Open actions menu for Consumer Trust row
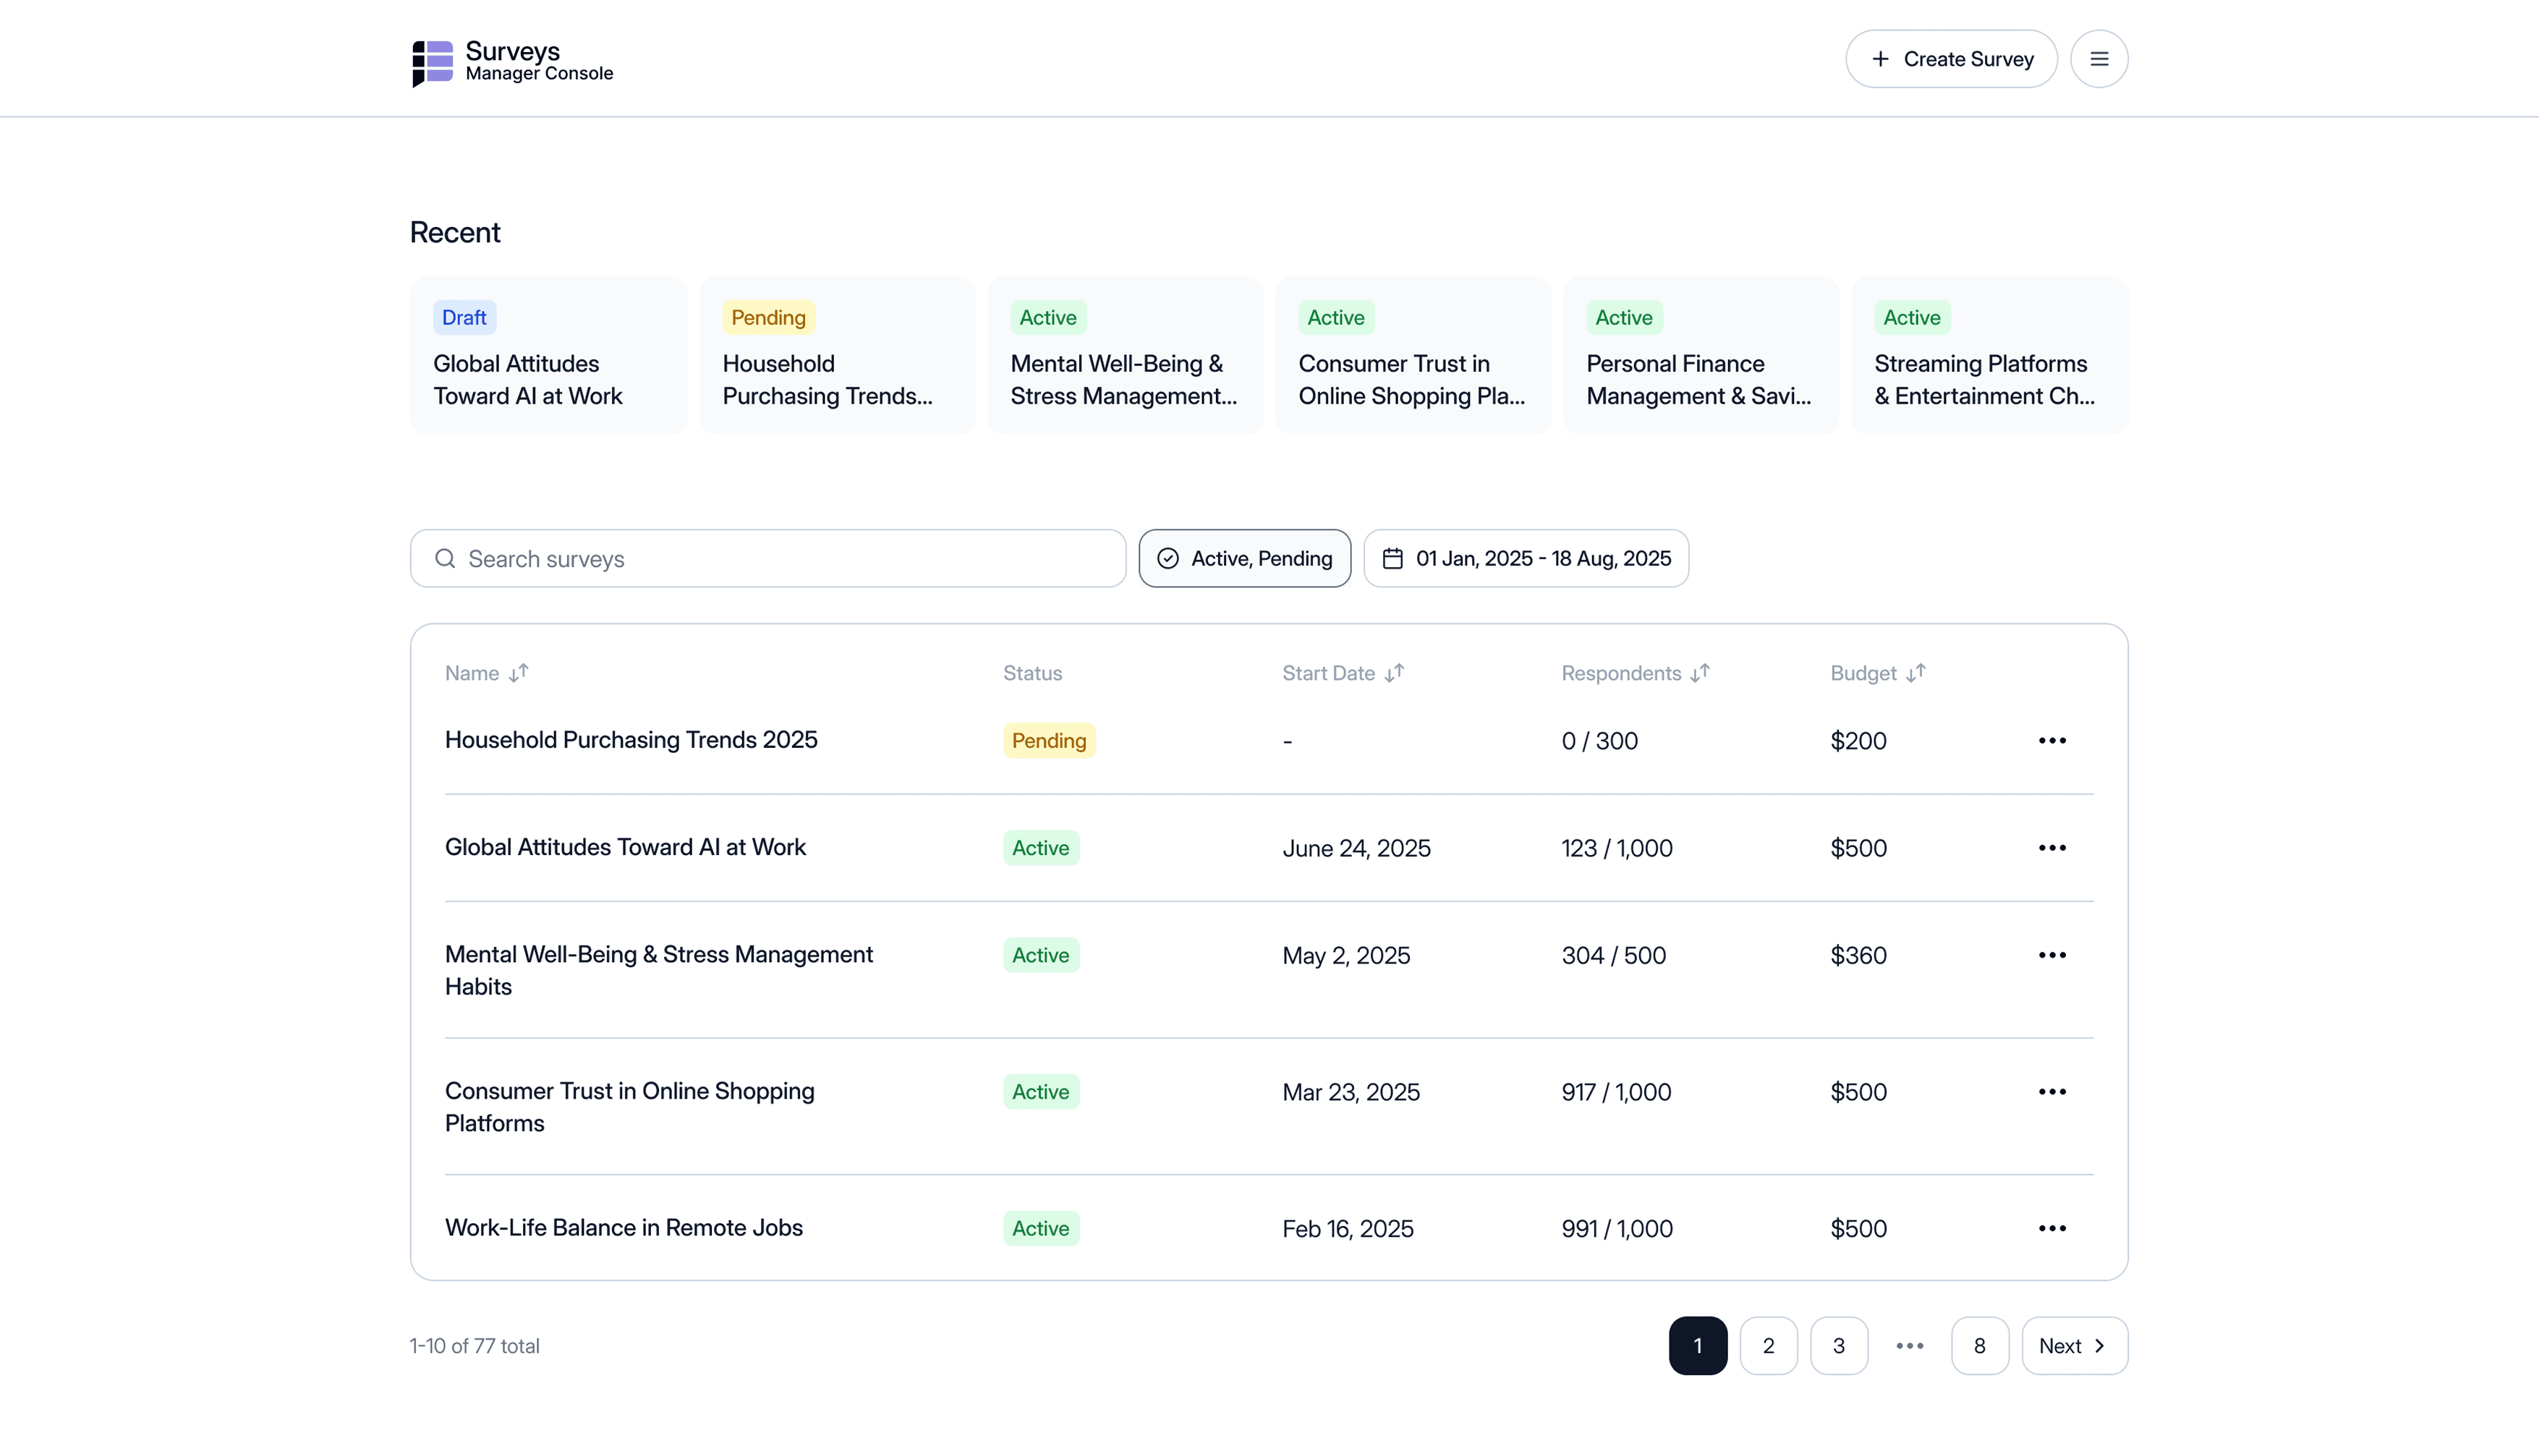The width and height of the screenshot is (2539, 1456). (2051, 1092)
